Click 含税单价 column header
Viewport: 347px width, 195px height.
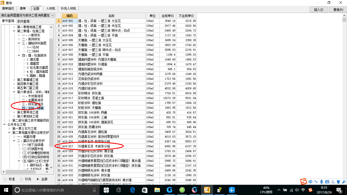pos(168,16)
